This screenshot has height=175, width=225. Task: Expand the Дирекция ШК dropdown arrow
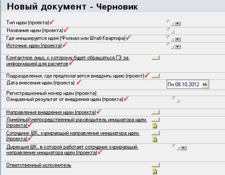coord(183,148)
